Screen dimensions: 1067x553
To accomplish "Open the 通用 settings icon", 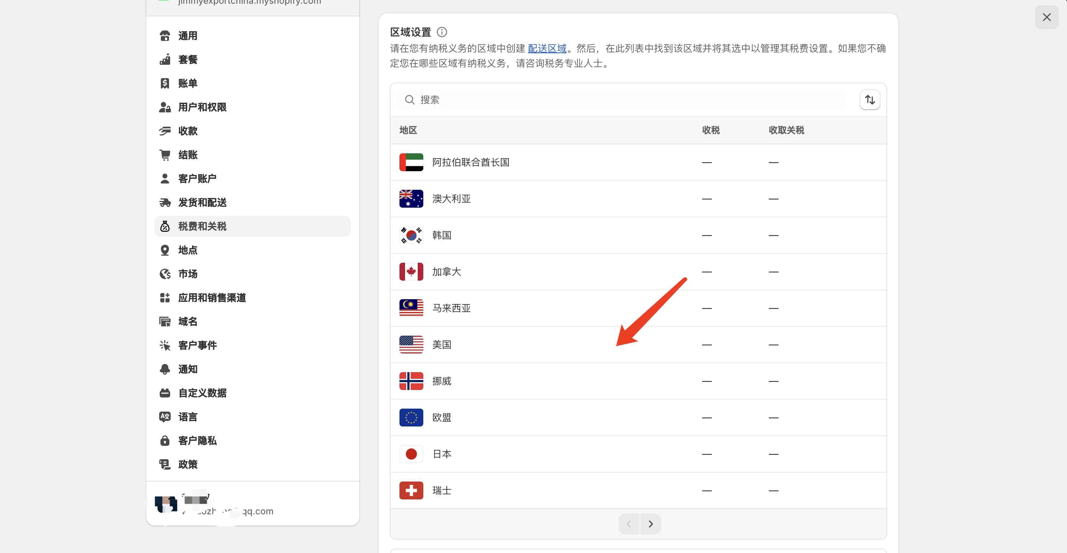I will [165, 36].
